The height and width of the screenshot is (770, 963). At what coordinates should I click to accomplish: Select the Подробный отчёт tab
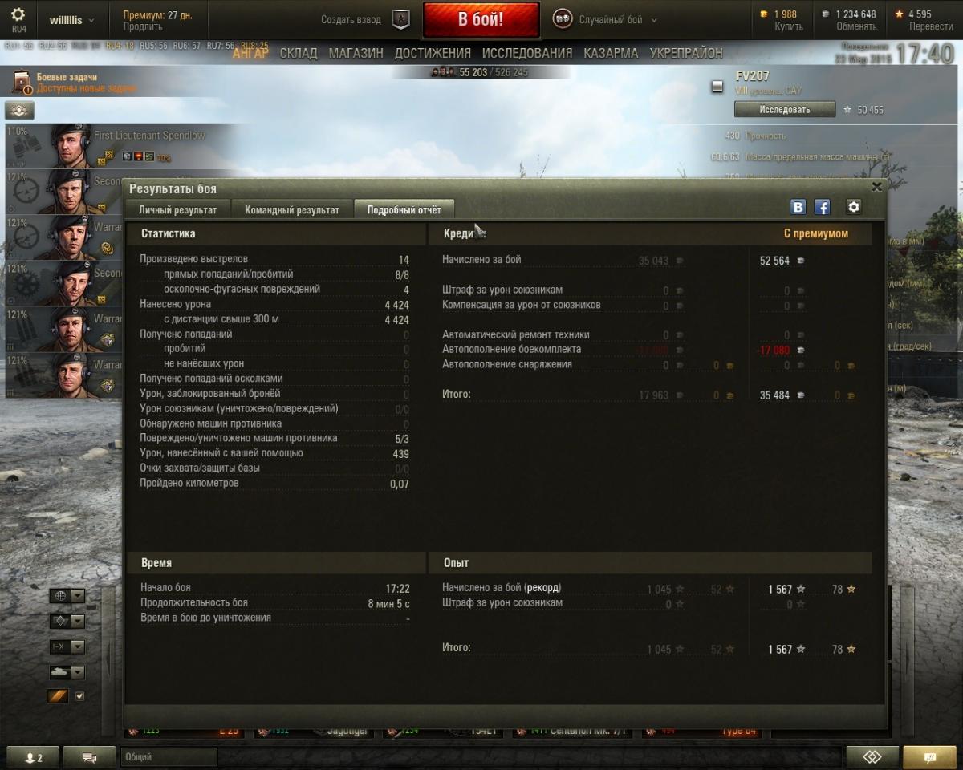coord(404,210)
